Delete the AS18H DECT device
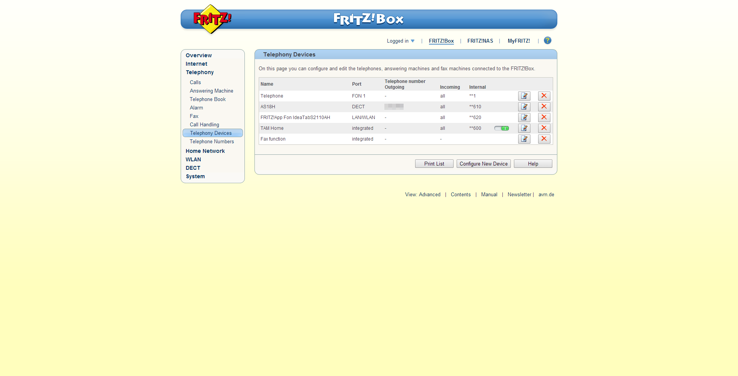The width and height of the screenshot is (738, 376). pos(544,107)
